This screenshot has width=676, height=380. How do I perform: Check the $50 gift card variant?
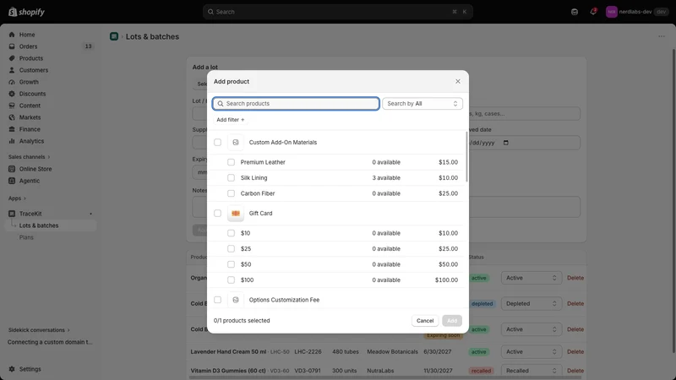pyautogui.click(x=231, y=264)
